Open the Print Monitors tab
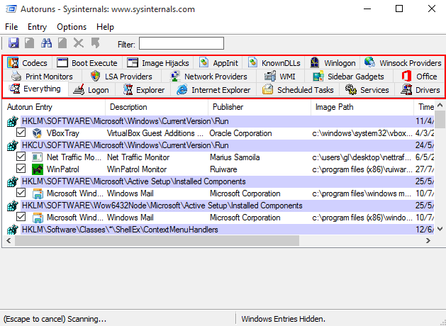Screen dimensions: 446x326 (42, 77)
